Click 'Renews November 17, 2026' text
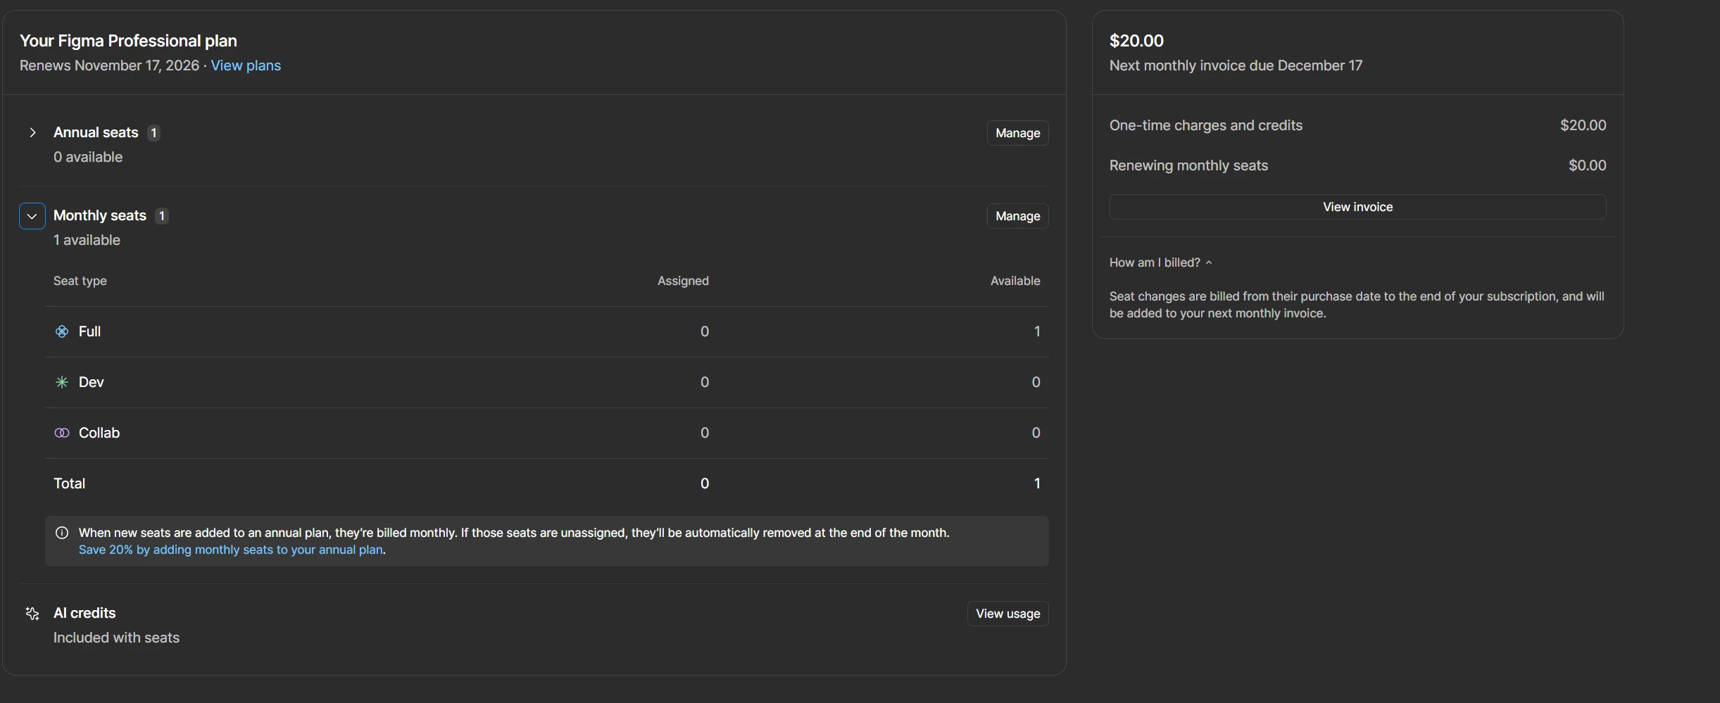The image size is (1720, 703). tap(109, 65)
